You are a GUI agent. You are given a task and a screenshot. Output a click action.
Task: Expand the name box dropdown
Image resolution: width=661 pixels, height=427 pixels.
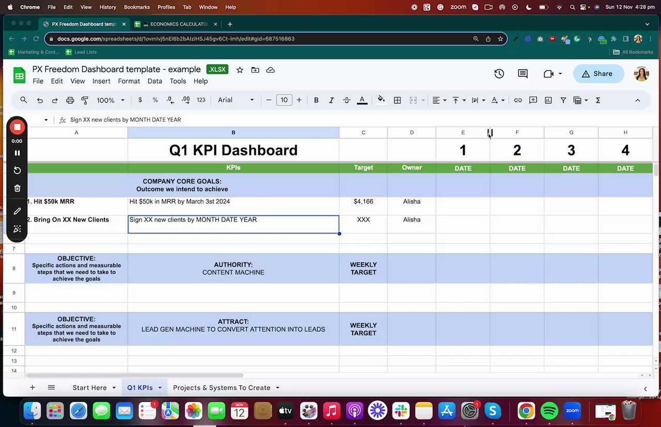tap(46, 120)
